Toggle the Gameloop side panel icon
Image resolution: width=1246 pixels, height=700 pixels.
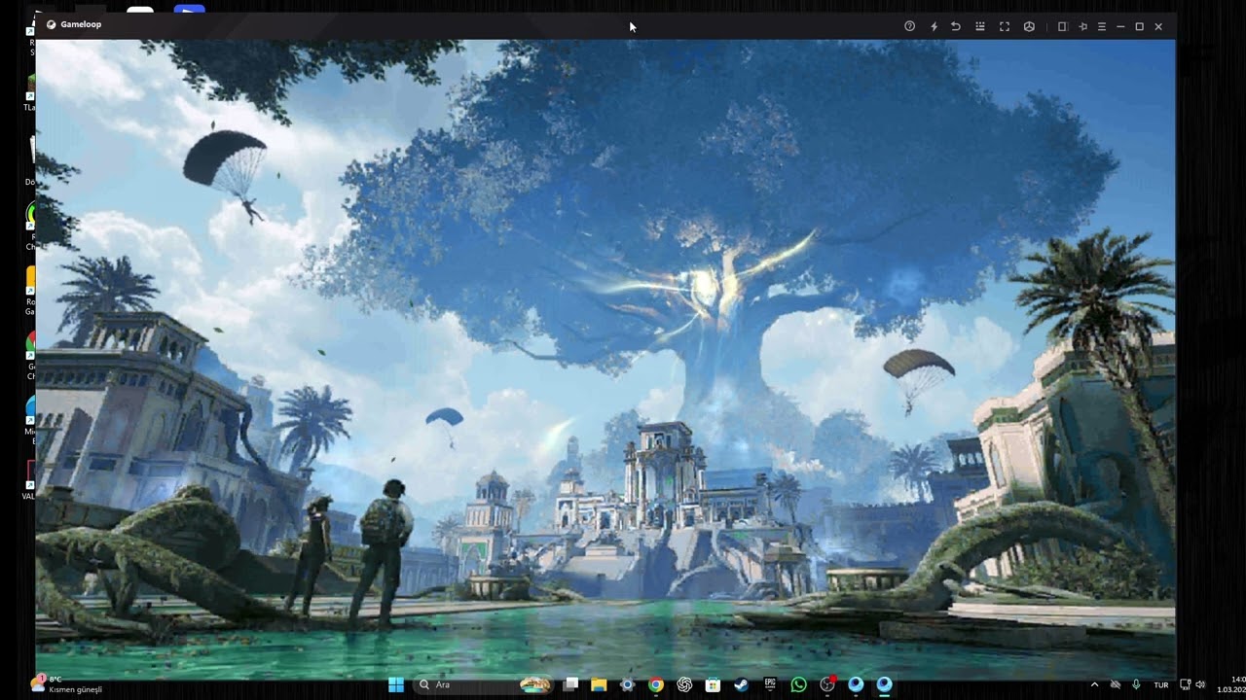[x=1063, y=26]
